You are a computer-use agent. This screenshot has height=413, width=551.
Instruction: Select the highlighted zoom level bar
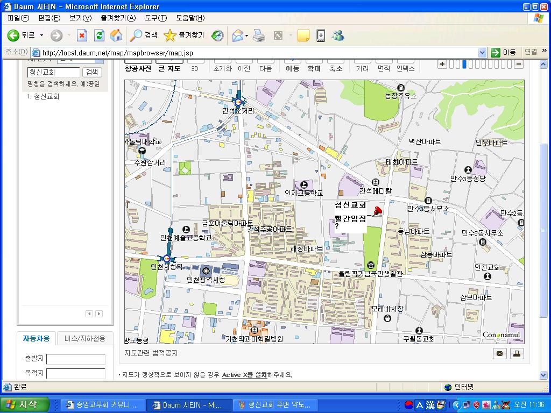464,65
